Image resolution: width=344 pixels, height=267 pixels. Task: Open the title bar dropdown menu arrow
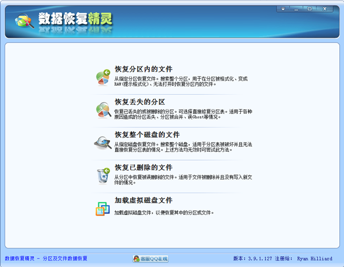tap(284, 9)
